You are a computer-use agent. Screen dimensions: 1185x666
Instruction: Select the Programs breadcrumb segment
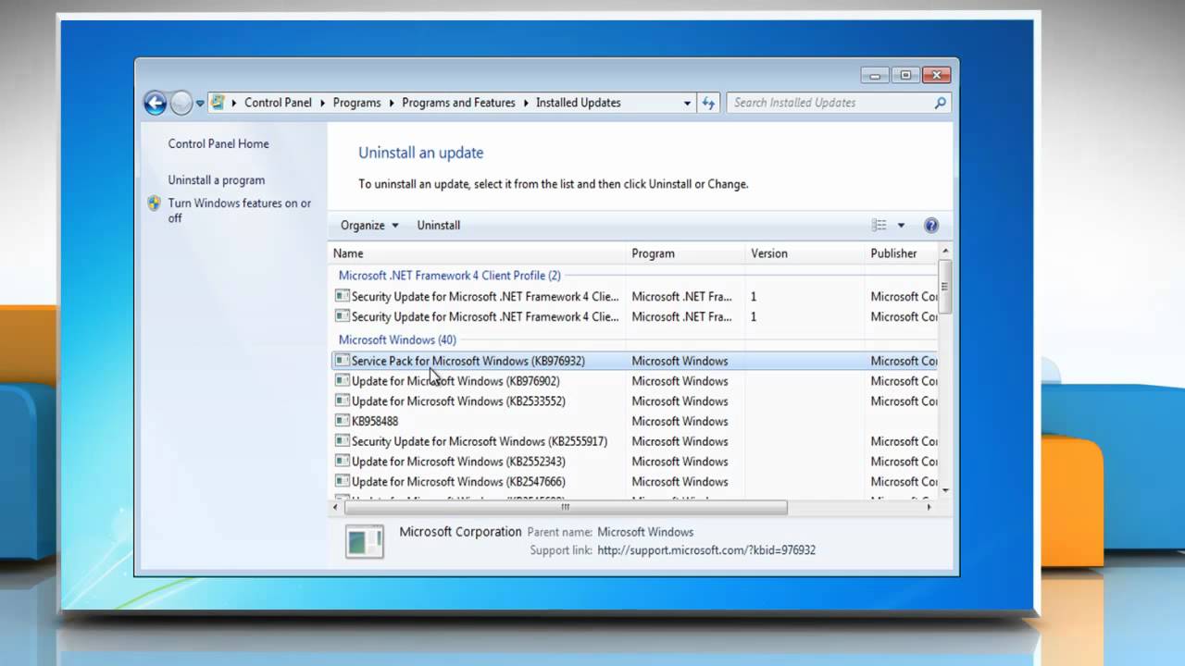pyautogui.click(x=356, y=103)
